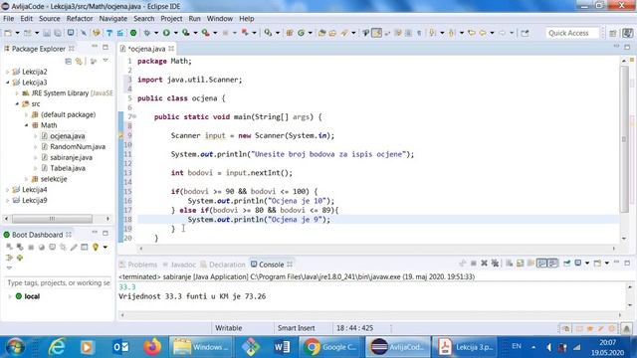Click Previous Annotation arrow icon
637x358 pixels.
tap(451, 33)
